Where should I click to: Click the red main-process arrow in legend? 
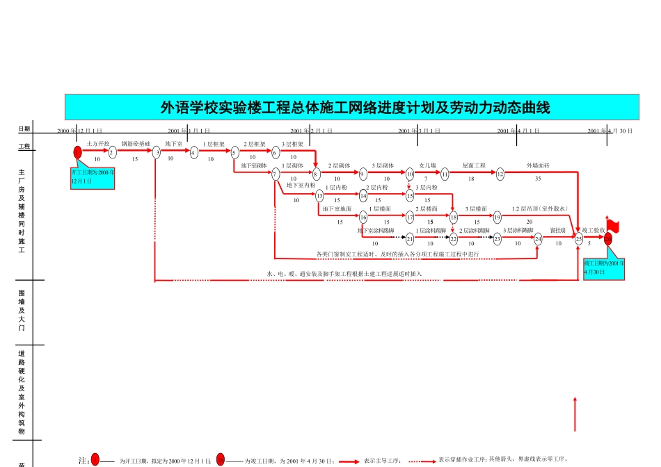click(345, 460)
